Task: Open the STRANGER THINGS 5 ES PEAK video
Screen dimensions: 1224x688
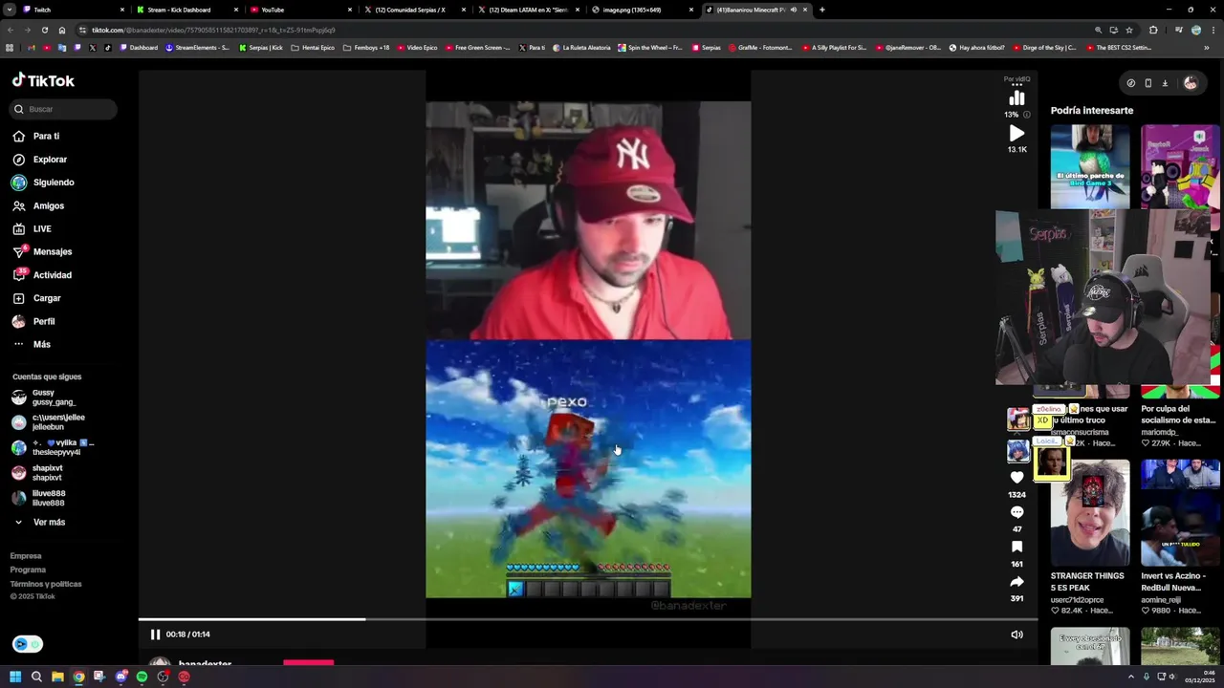Action: (x=1089, y=513)
